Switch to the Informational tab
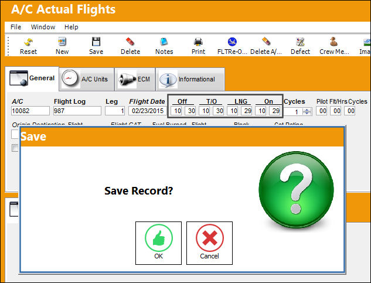 coord(190,79)
